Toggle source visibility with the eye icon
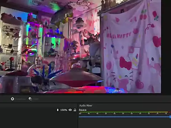 coord(70,110)
